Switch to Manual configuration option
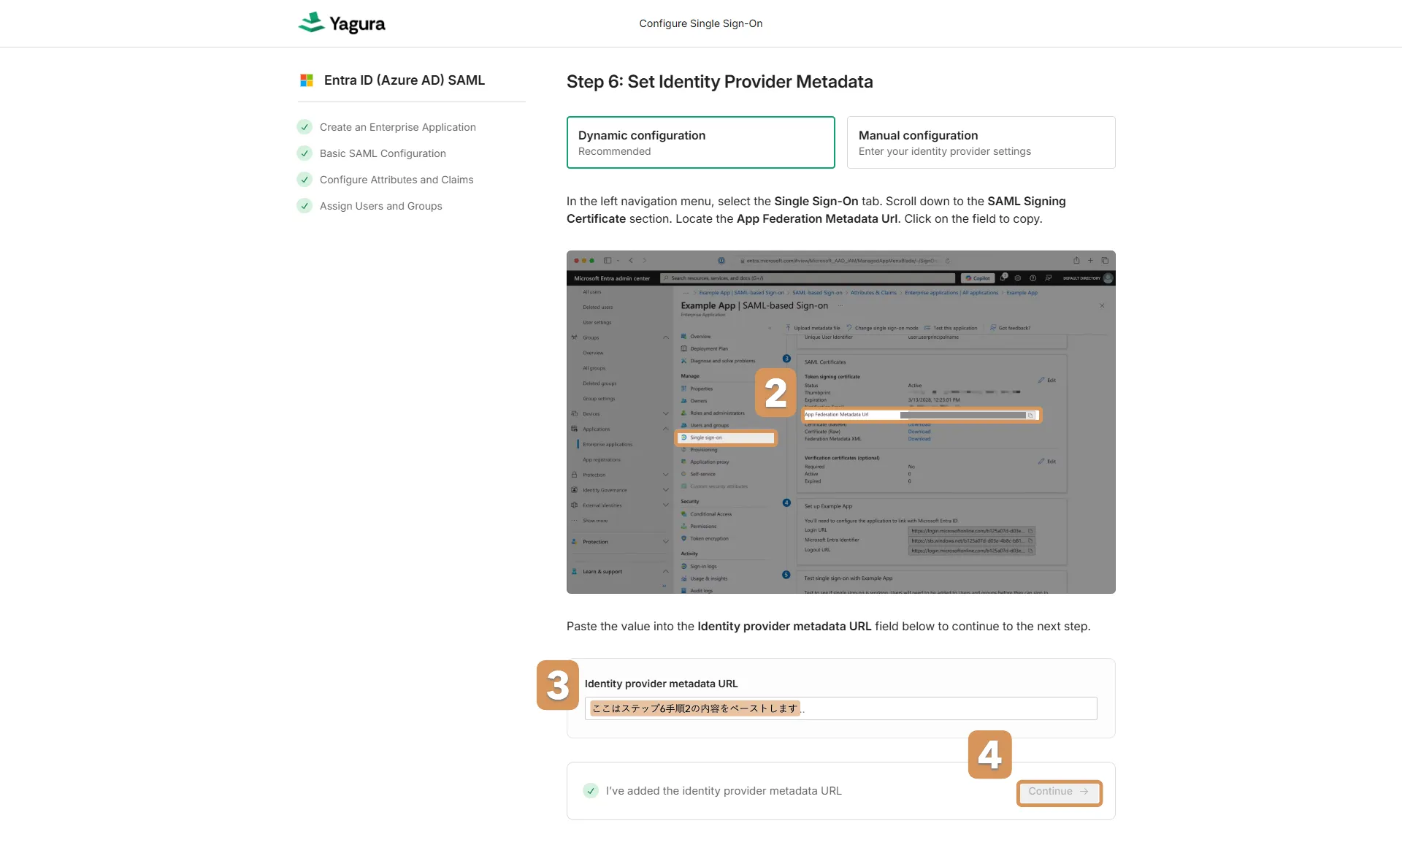Viewport: 1402px width, 864px height. click(x=981, y=142)
